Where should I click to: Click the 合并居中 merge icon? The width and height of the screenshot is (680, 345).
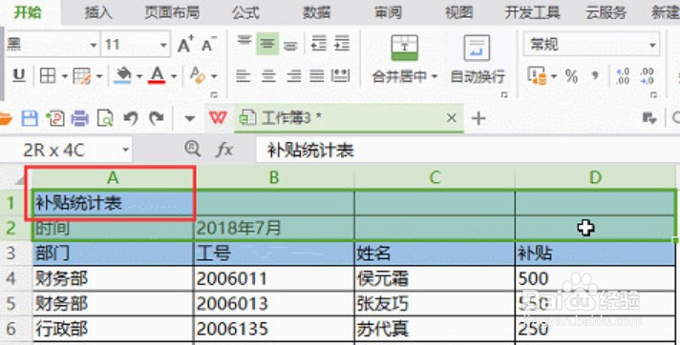coord(404,48)
